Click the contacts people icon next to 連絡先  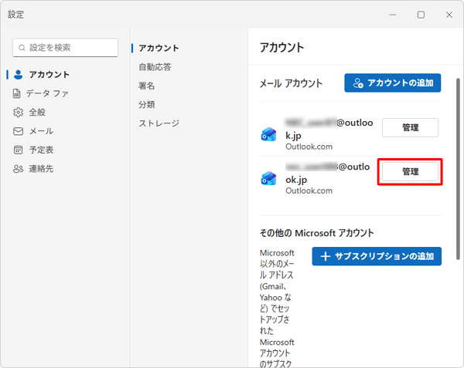tap(18, 169)
